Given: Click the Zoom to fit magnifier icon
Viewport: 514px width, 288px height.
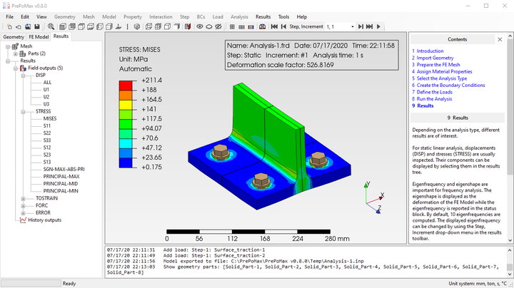Looking at the screenshot, I should point(51,26).
